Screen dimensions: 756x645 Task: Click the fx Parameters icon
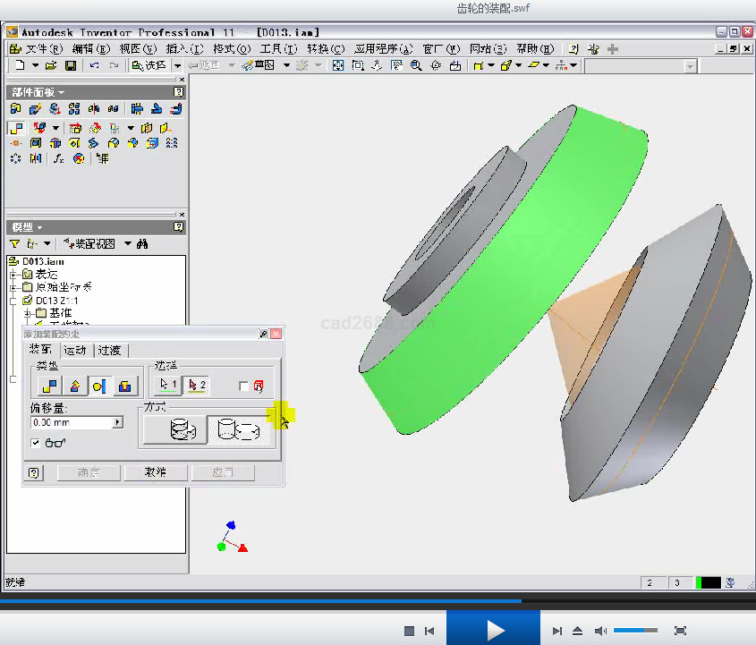pos(58,158)
